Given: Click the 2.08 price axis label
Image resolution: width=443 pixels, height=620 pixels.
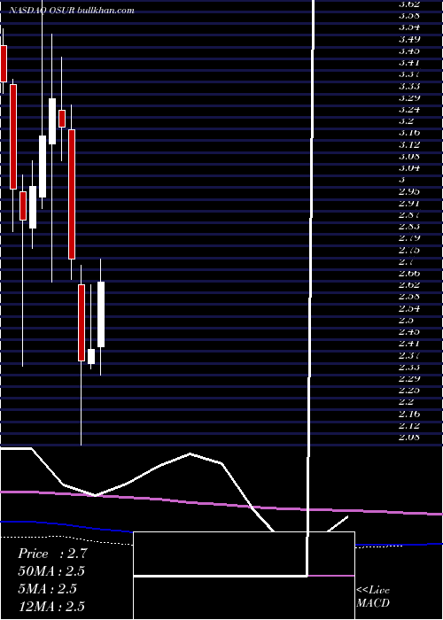Looking at the screenshot, I should click(x=409, y=438).
